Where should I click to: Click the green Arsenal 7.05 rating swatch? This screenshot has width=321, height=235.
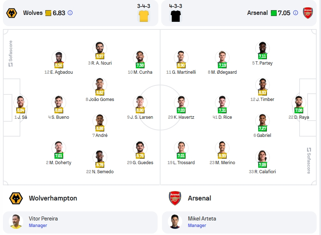tap(273, 13)
